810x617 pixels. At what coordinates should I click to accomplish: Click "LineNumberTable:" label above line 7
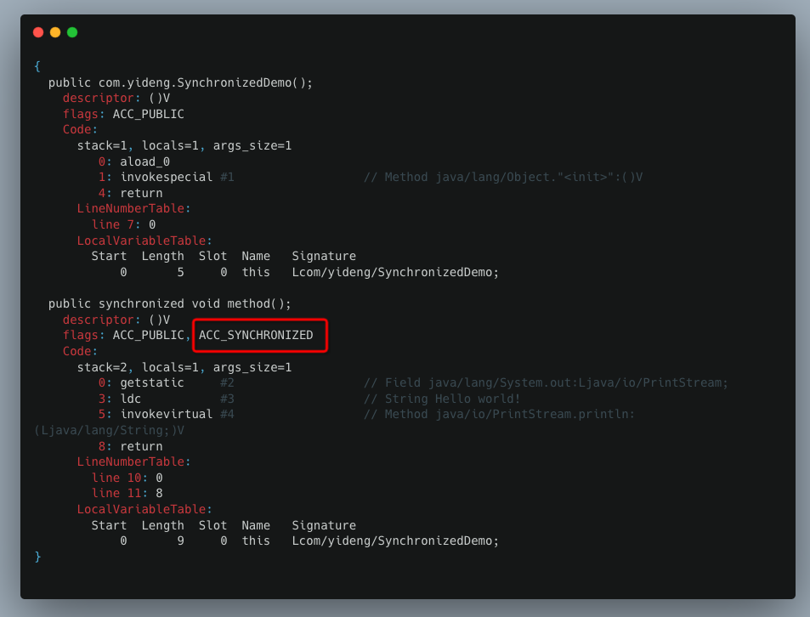133,208
